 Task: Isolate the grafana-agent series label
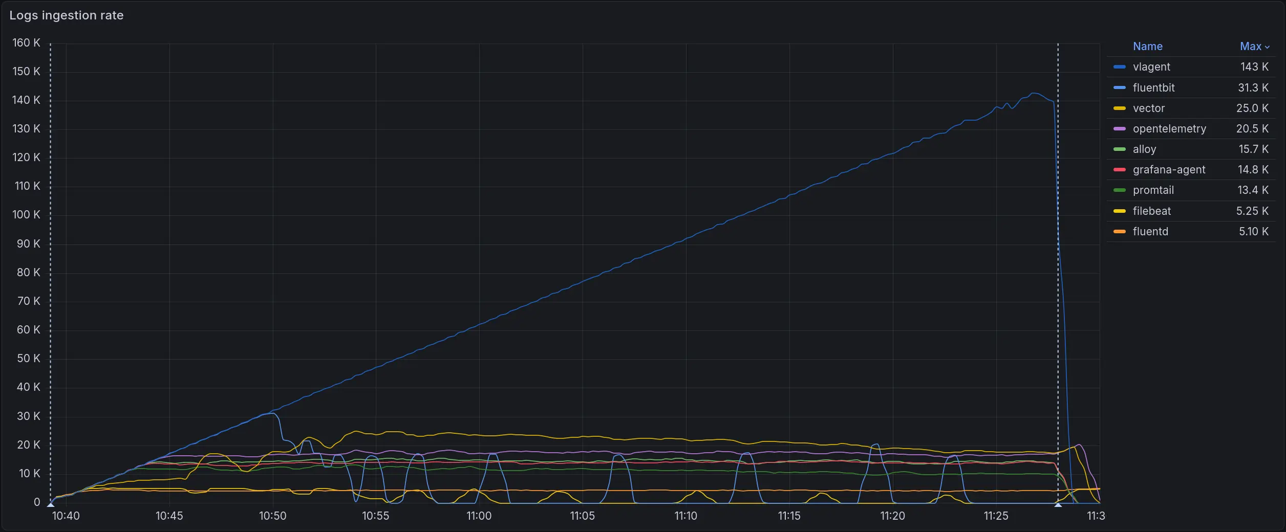(x=1169, y=170)
